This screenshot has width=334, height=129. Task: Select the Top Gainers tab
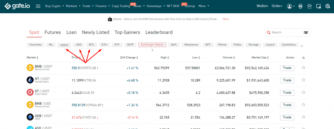128,32
